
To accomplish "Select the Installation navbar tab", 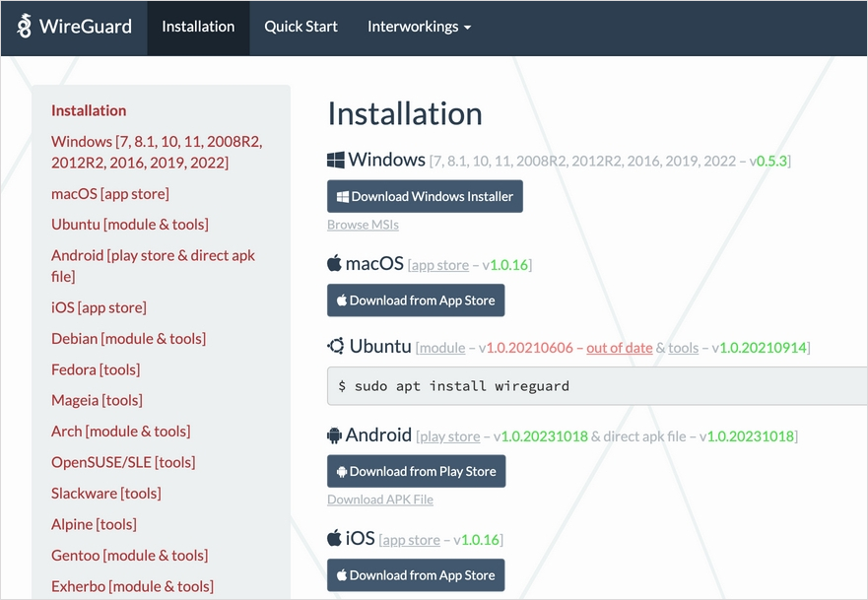I will (198, 27).
